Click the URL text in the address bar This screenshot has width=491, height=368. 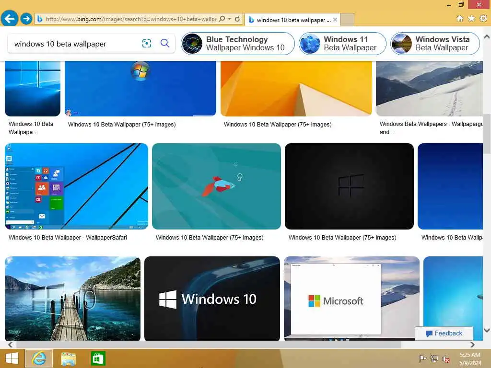pos(131,19)
